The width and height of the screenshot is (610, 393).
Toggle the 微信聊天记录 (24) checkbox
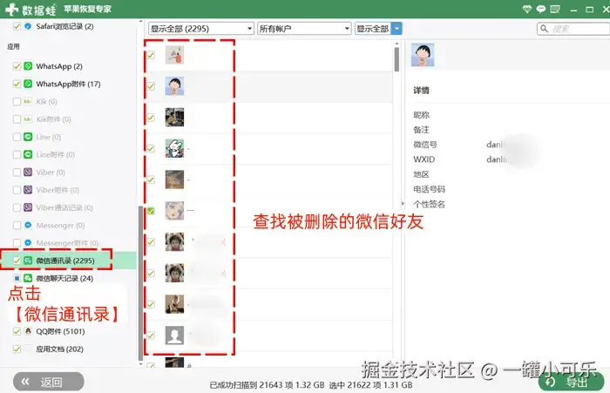pyautogui.click(x=17, y=278)
